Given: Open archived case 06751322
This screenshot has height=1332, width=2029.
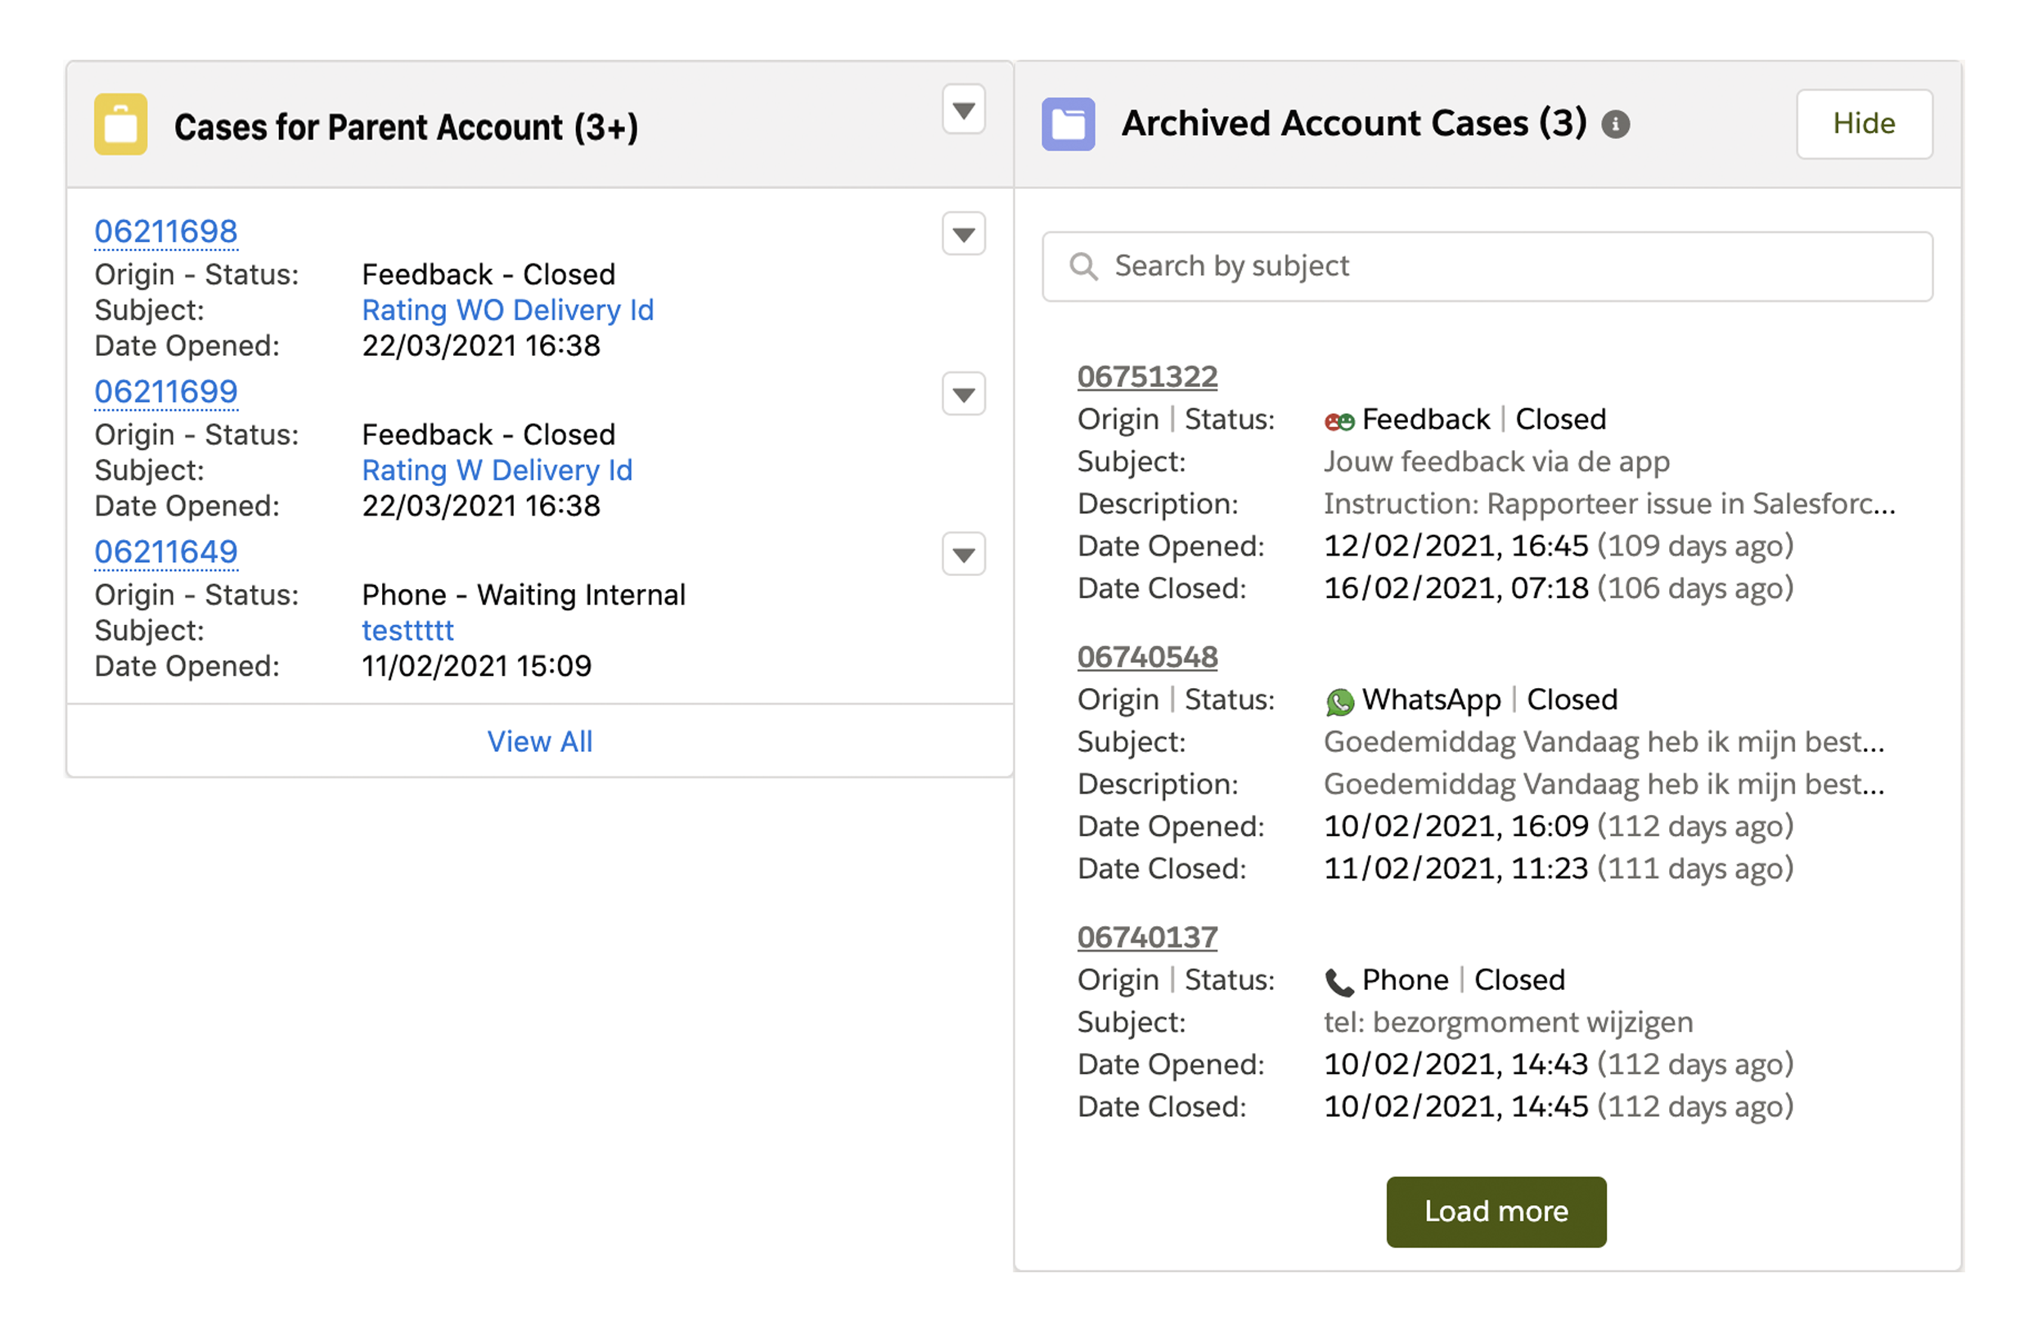Looking at the screenshot, I should tap(1147, 377).
